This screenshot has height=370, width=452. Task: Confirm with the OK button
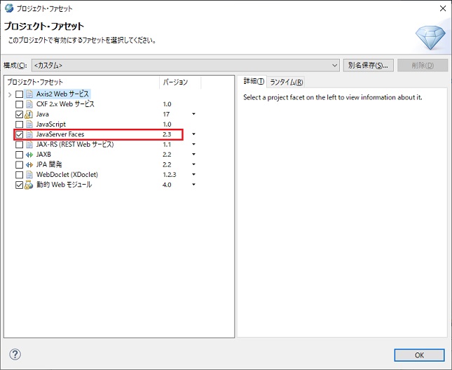tap(419, 355)
